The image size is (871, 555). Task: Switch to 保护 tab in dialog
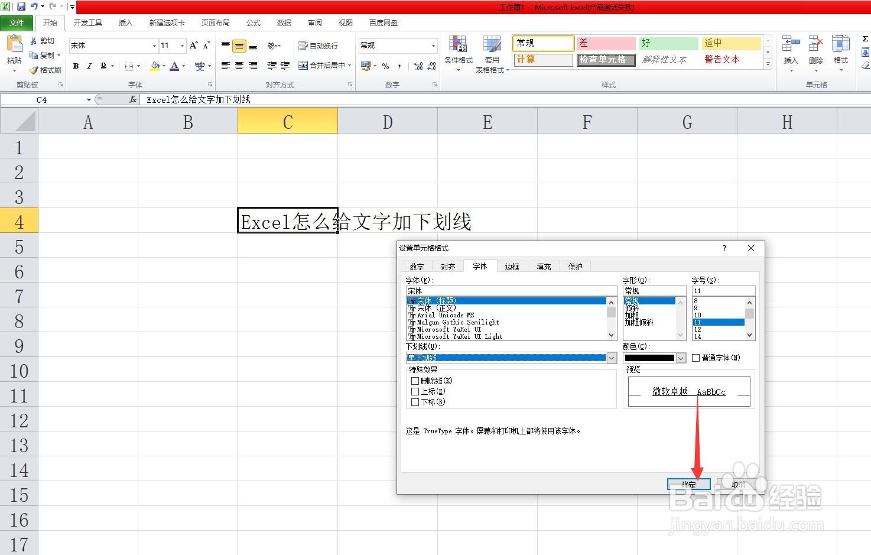coord(576,267)
